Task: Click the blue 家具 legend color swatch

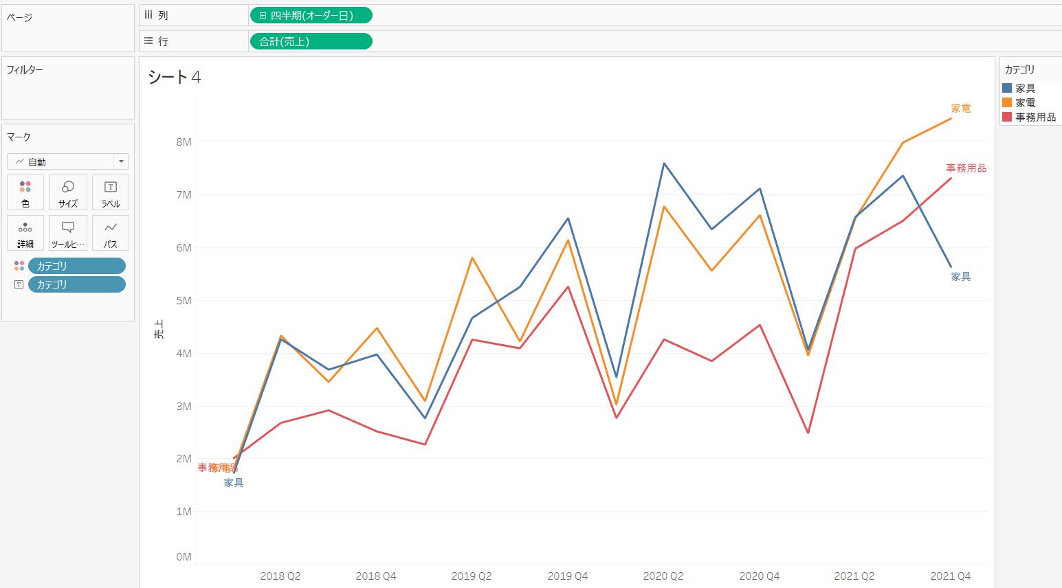Action: coord(1007,88)
